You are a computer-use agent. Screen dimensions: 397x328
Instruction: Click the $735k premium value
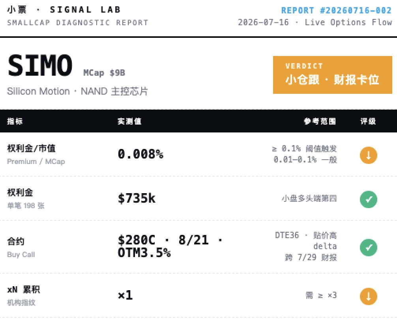(137, 198)
